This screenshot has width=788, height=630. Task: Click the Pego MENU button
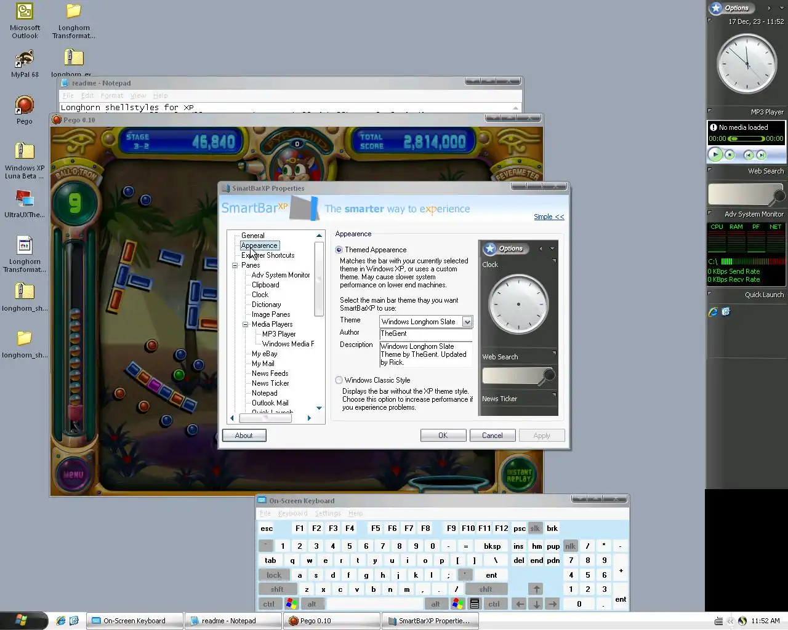coord(73,474)
